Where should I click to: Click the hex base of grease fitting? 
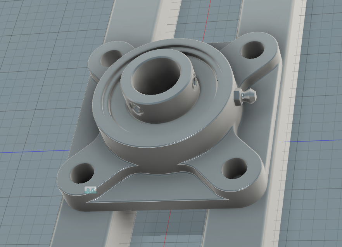click(237, 97)
